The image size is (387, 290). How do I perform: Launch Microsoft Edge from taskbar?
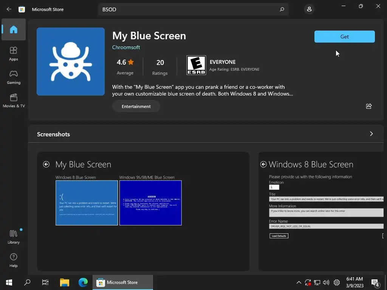click(83, 282)
